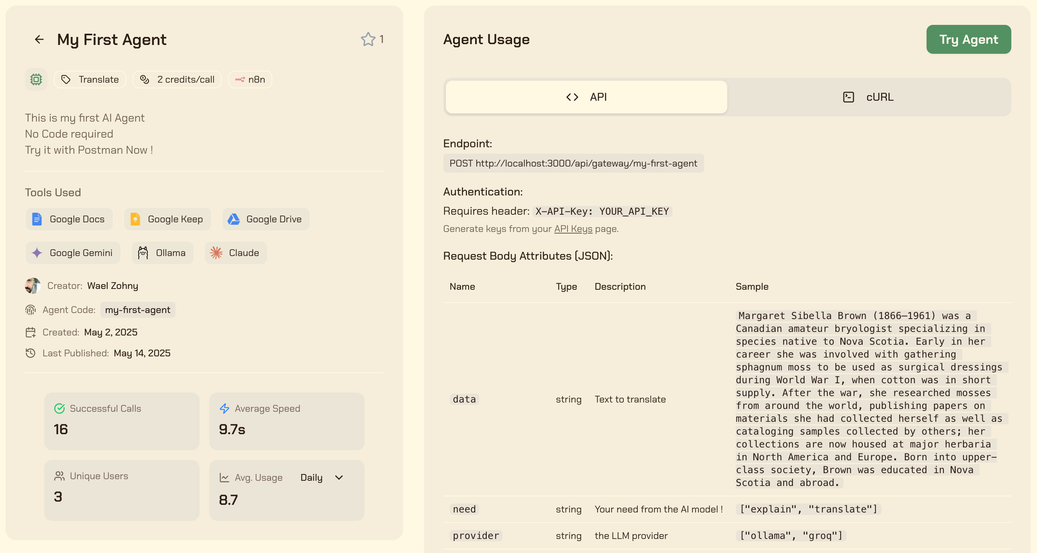Click the n8n badge icon
1037x553 pixels.
click(240, 79)
